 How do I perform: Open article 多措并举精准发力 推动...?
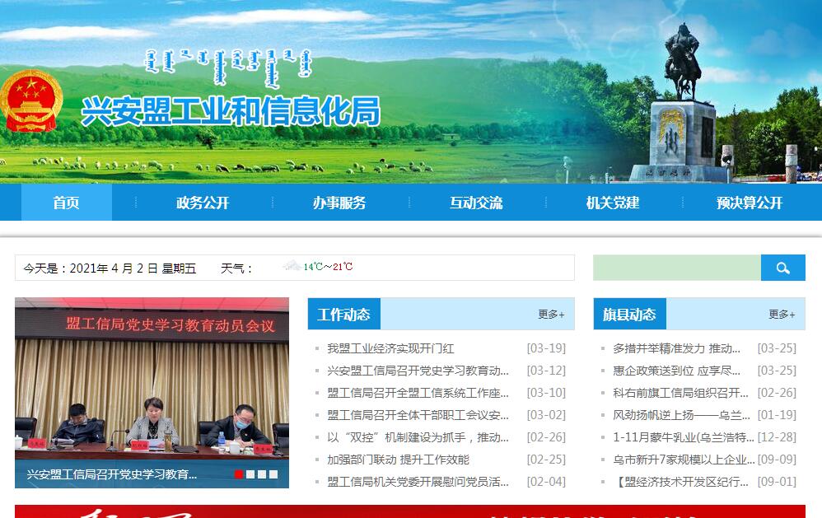point(677,348)
